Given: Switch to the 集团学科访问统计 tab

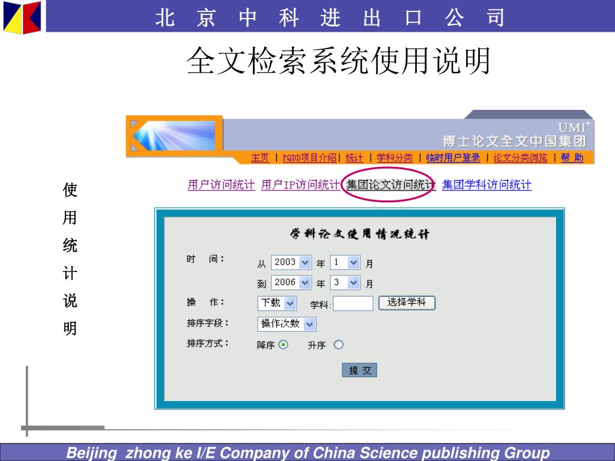Looking at the screenshot, I should [x=486, y=185].
